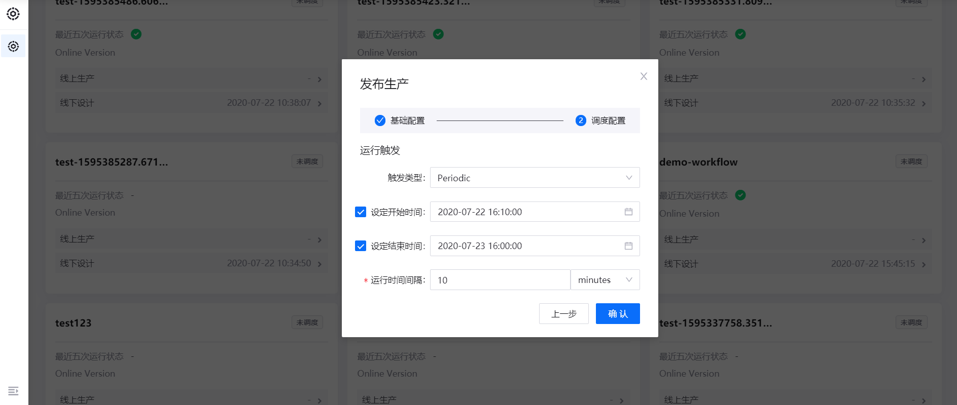Expand 线上生产 row in test123 card
The width and height of the screenshot is (957, 405).
(x=191, y=399)
